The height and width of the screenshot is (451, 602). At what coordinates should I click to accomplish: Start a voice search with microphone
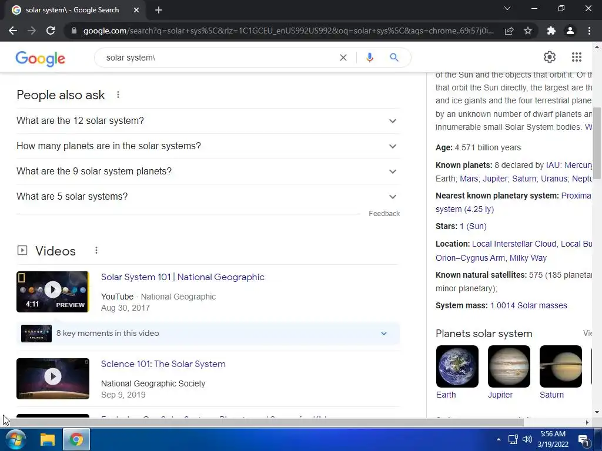[369, 58]
